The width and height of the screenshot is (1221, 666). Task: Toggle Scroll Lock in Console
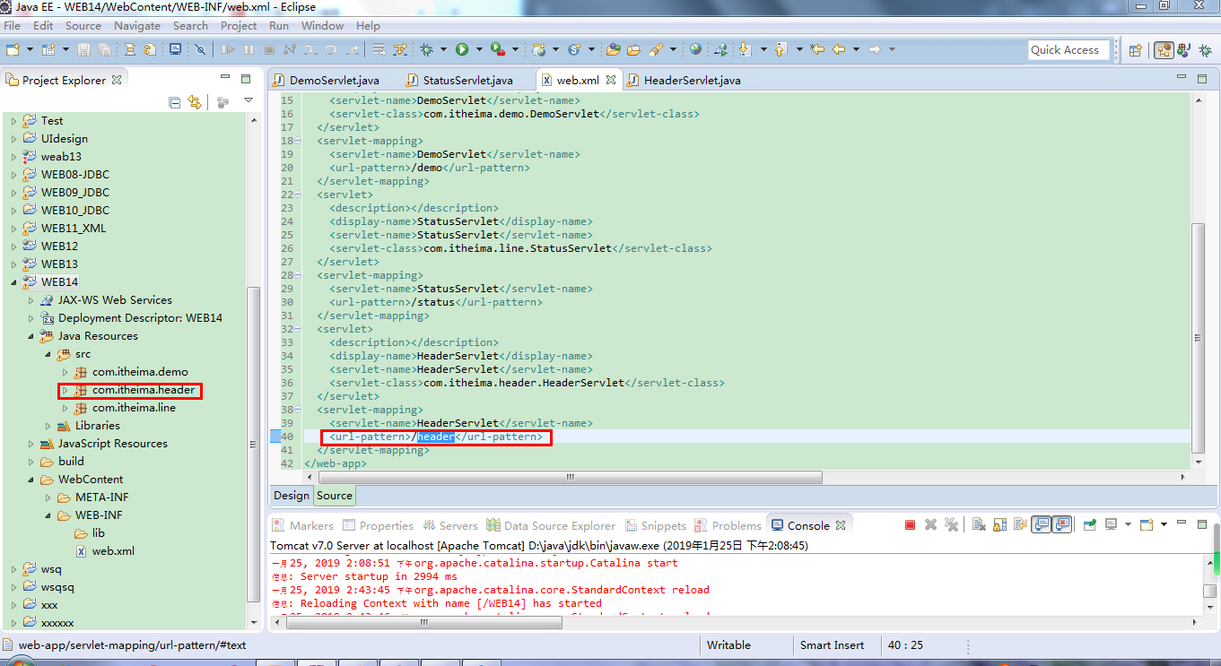pos(999,525)
